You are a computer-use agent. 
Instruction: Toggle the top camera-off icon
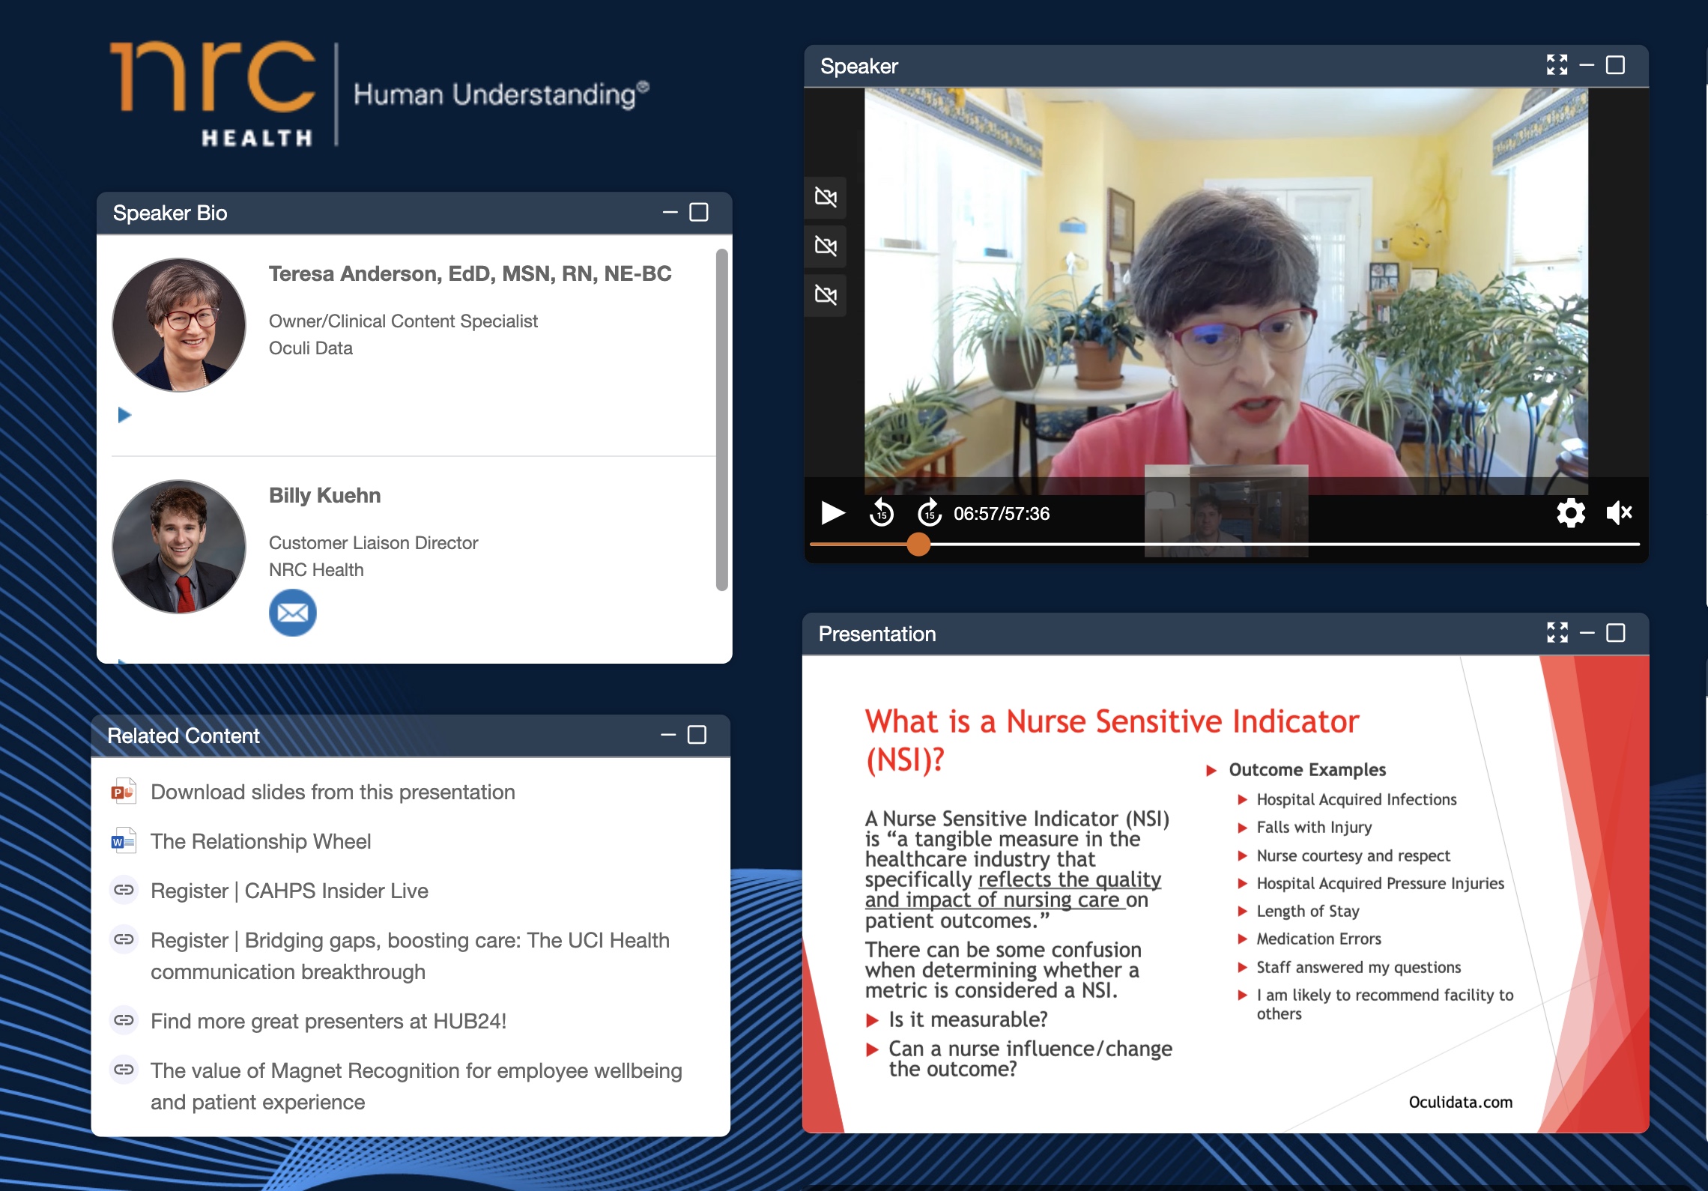tap(826, 197)
